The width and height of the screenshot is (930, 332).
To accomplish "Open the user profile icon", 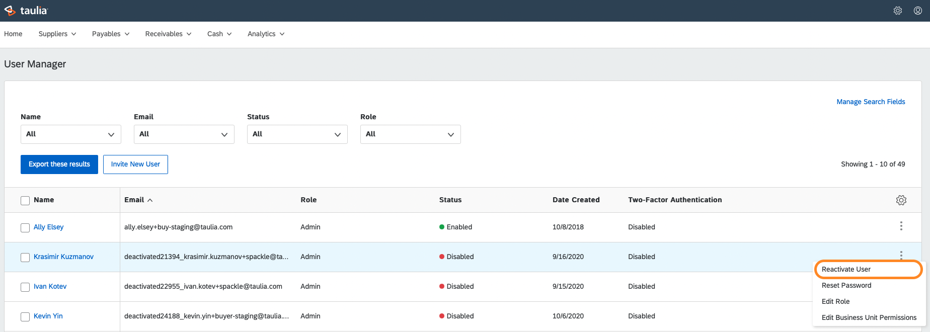I will click(x=918, y=11).
